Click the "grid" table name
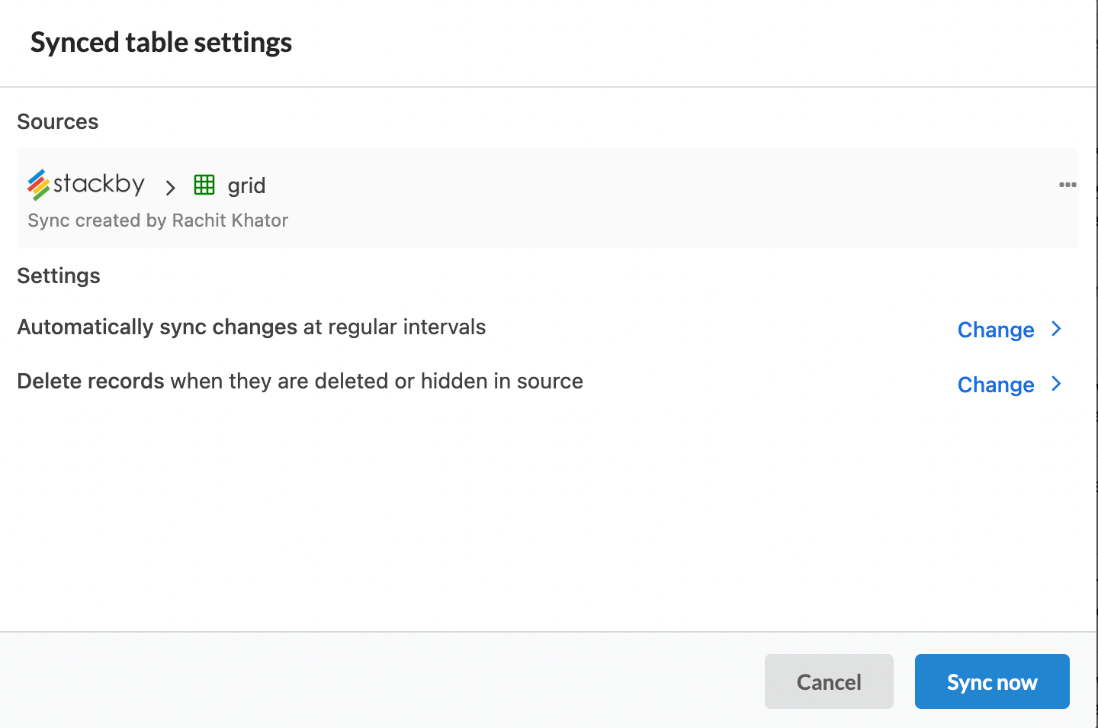 [x=246, y=185]
